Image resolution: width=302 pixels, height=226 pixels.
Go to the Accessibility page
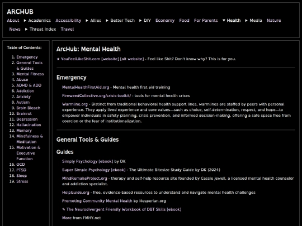(68, 21)
